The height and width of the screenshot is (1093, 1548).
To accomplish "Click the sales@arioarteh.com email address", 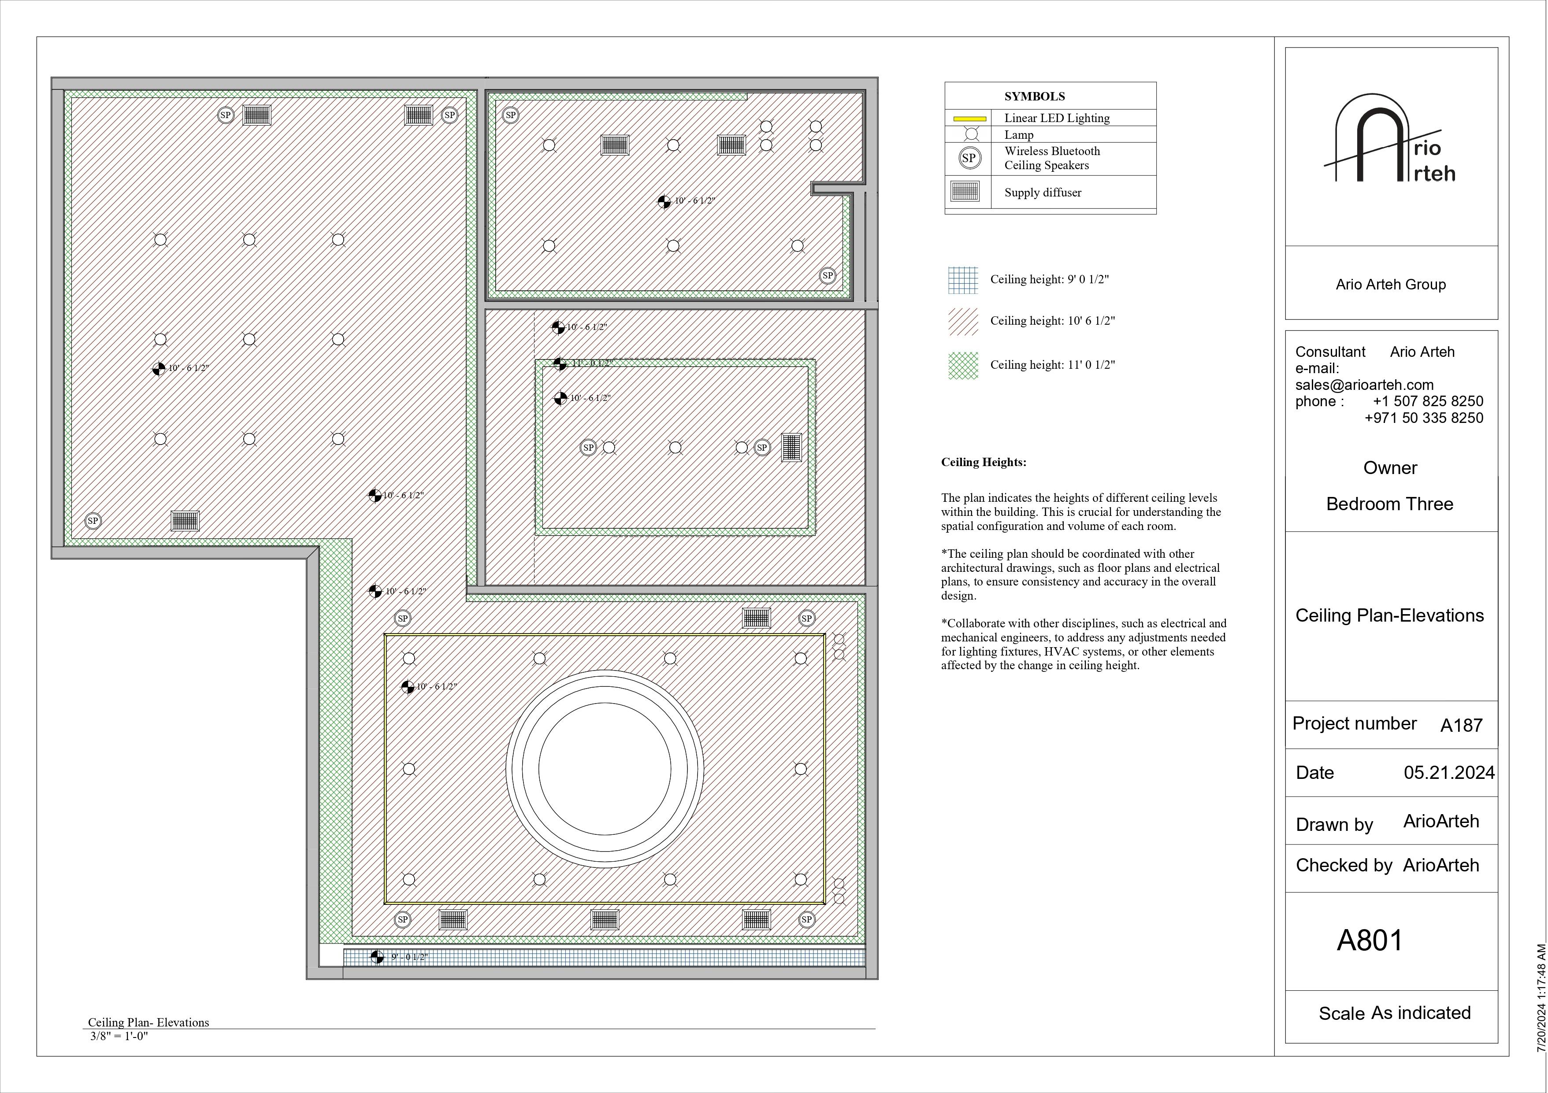I will tap(1364, 385).
